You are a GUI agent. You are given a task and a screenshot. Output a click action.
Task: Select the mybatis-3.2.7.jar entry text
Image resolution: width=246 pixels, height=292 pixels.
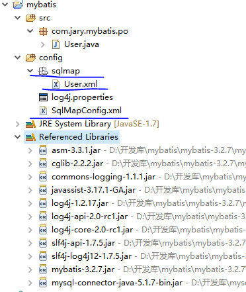coord(83,269)
